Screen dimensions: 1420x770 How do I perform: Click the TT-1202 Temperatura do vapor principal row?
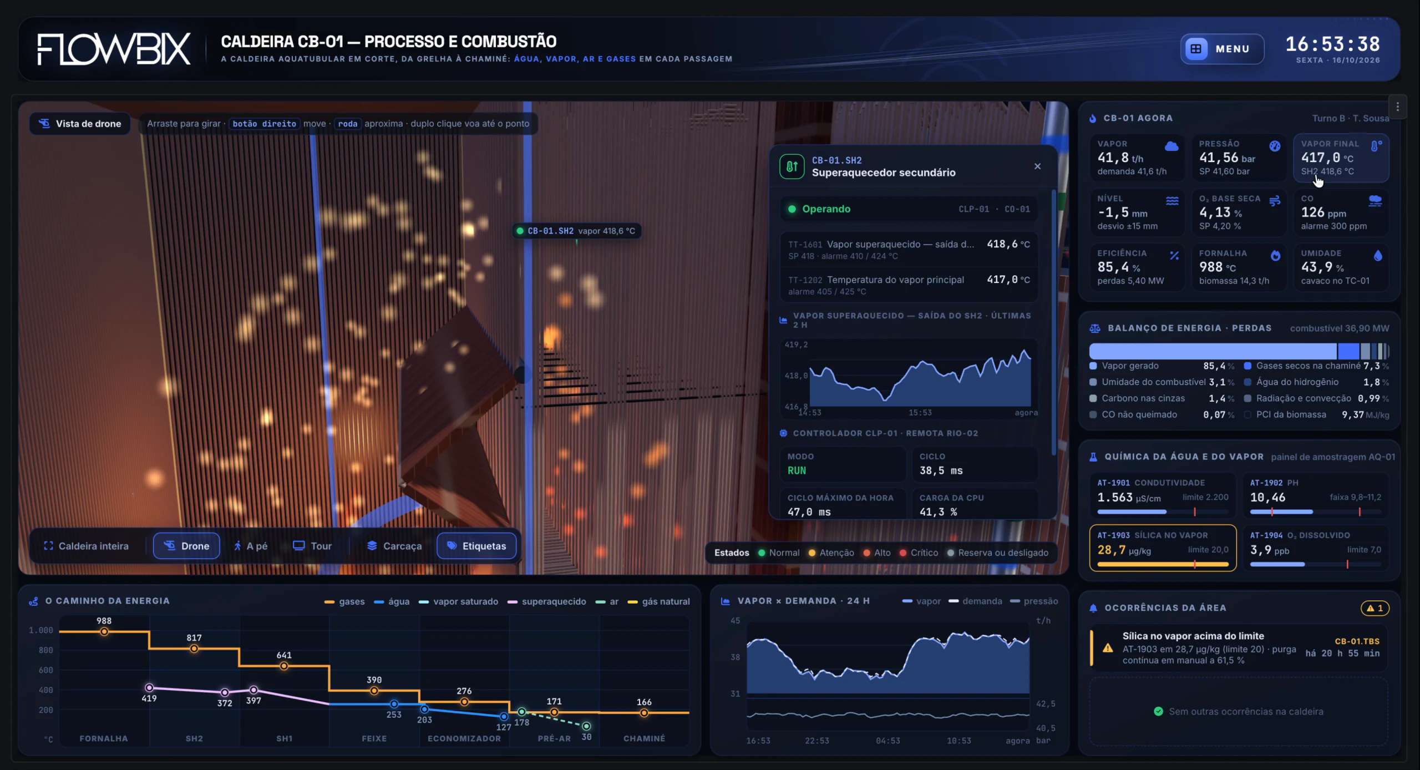tap(909, 285)
